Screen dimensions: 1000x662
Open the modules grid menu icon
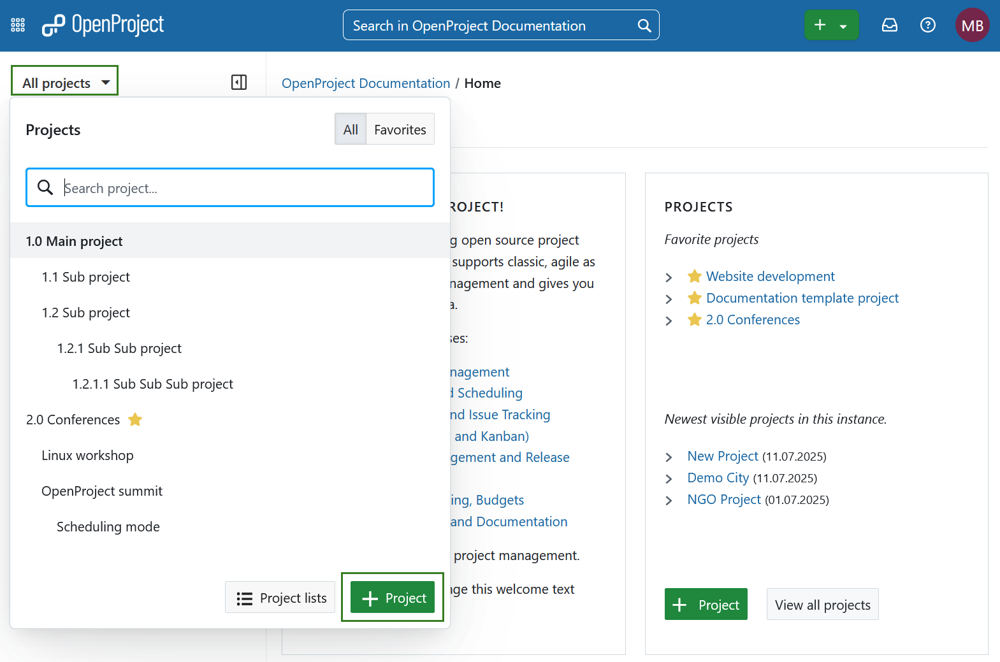click(18, 25)
